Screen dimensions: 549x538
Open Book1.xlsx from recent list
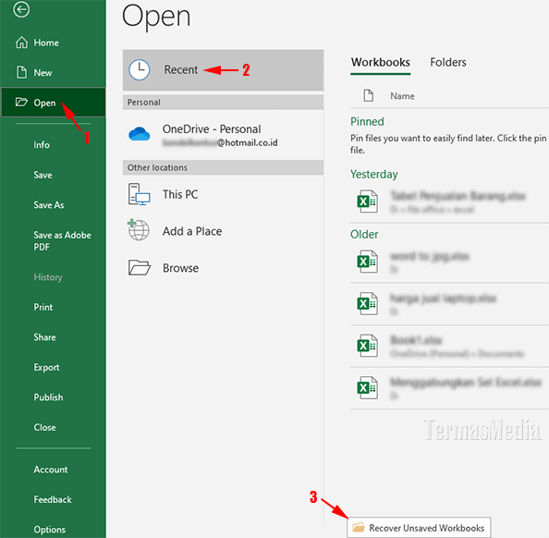449,346
